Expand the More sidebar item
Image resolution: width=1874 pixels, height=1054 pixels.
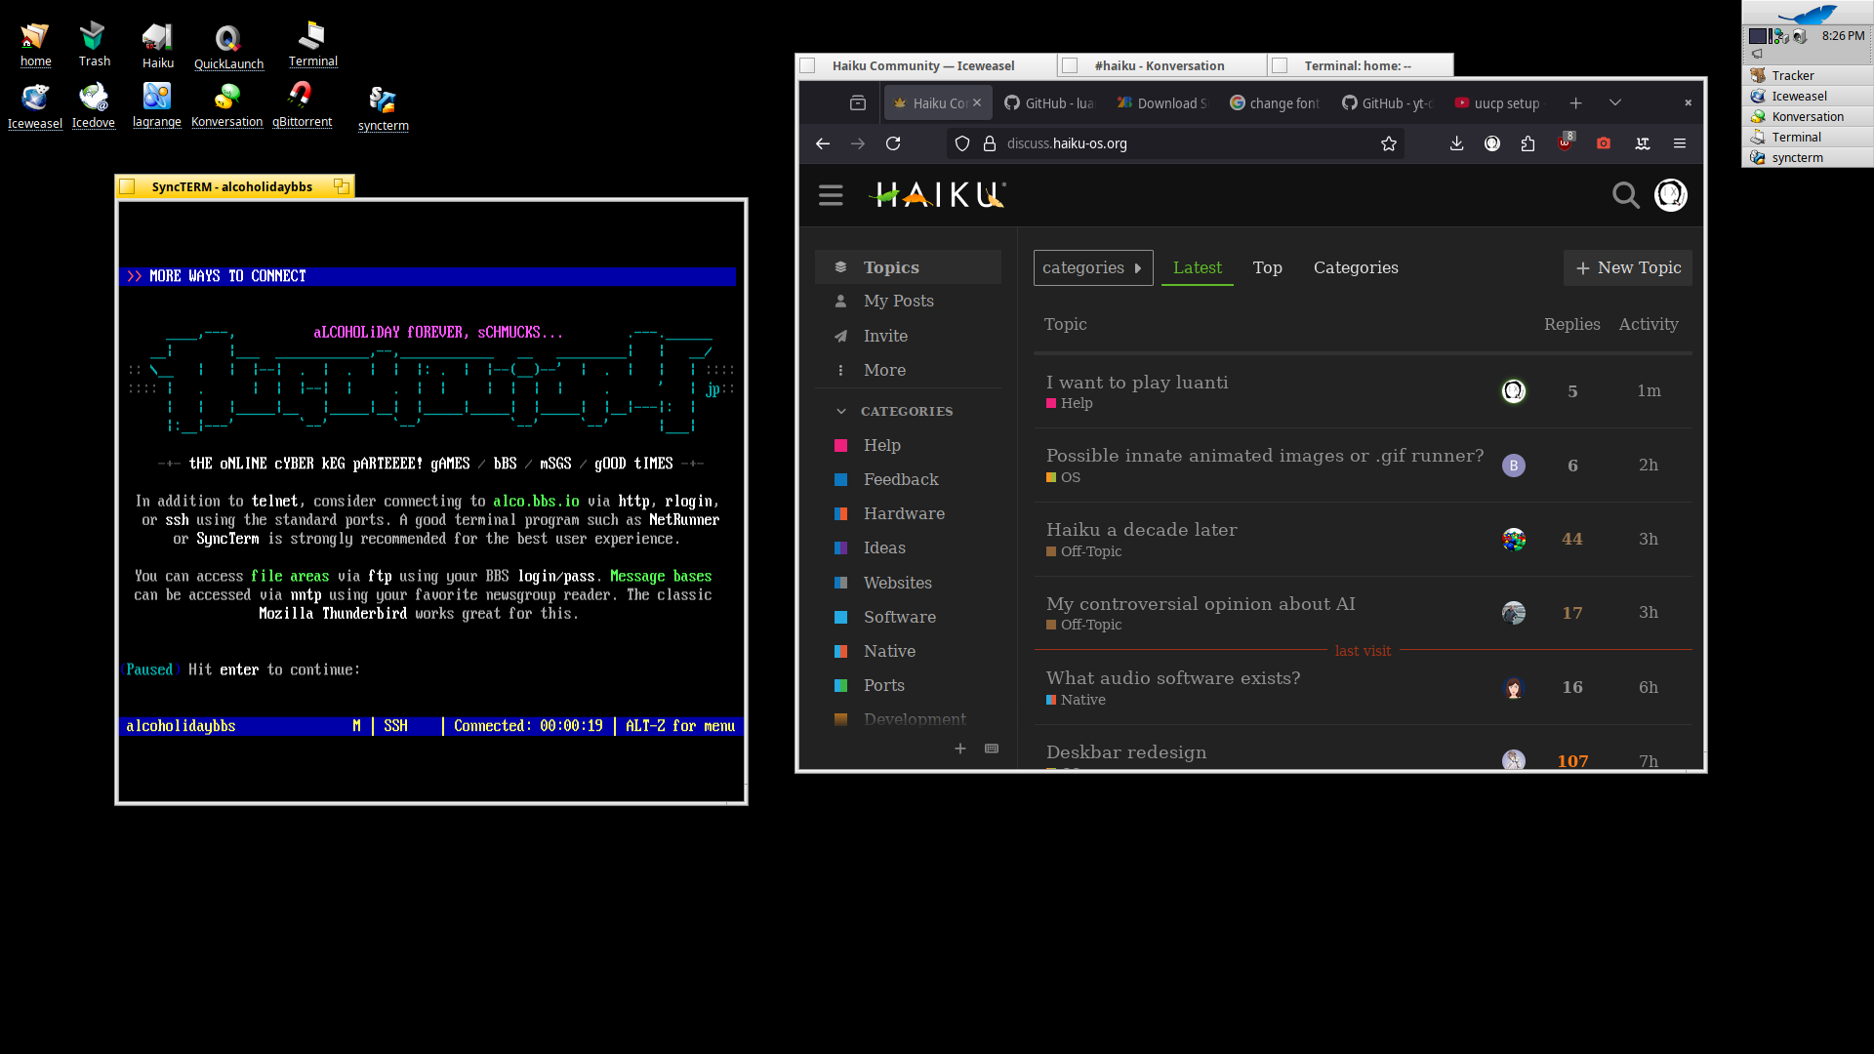pyautogui.click(x=883, y=370)
